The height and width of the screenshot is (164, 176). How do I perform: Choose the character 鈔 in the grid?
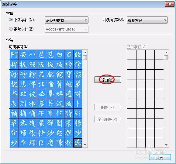click(50, 133)
